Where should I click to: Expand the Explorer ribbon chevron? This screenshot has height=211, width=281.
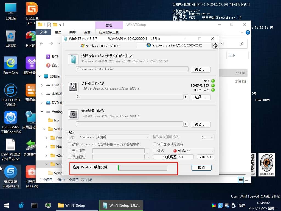241,32
